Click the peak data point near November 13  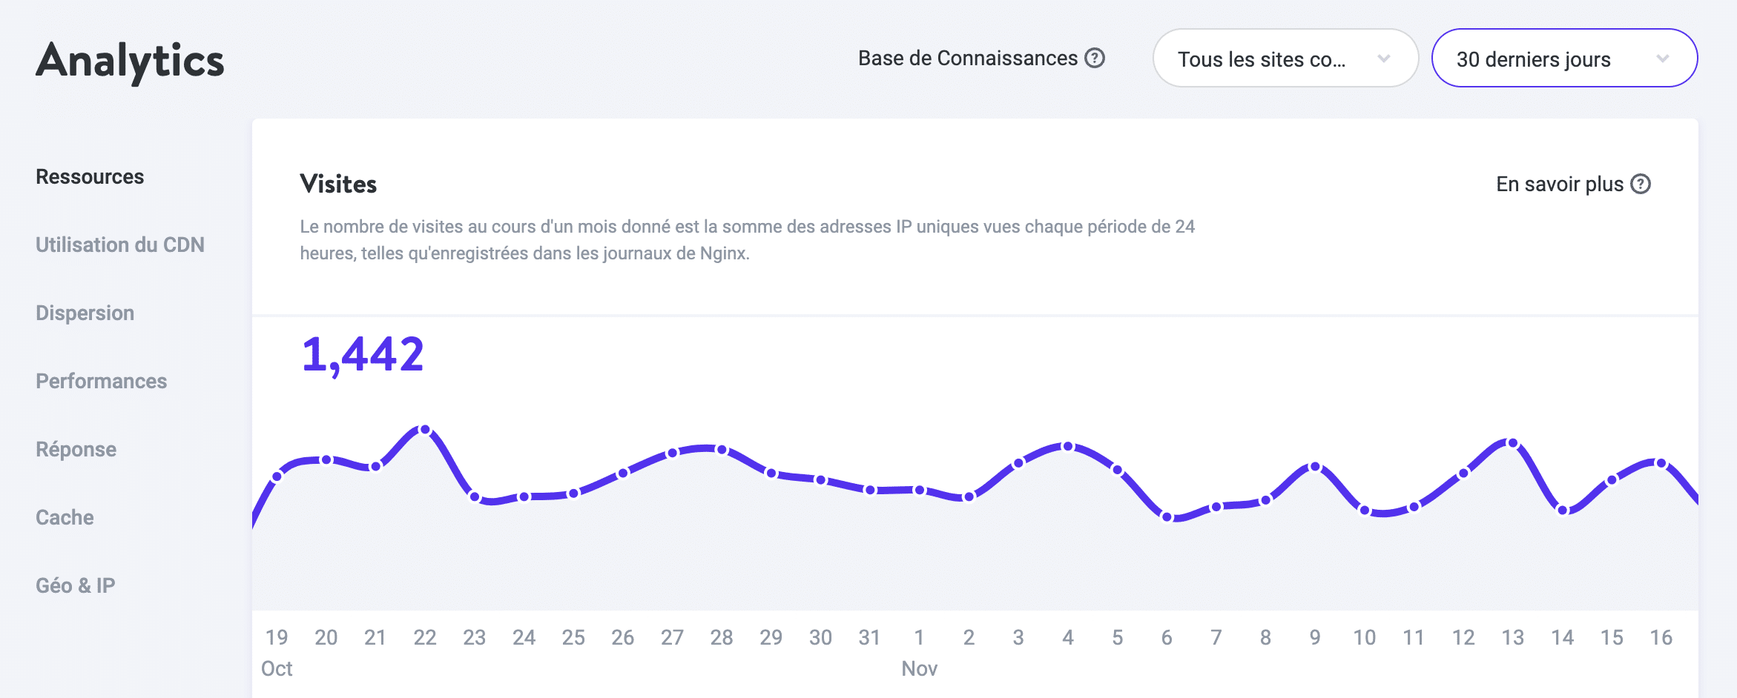(1512, 443)
